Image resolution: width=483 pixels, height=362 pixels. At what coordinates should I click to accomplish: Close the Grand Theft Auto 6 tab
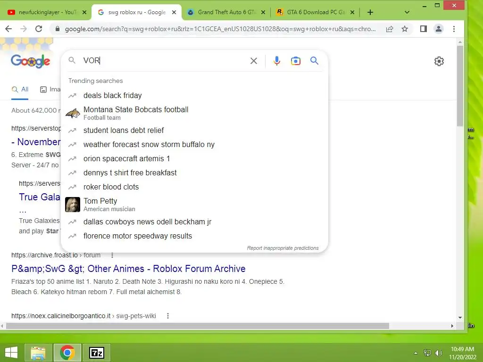click(263, 12)
